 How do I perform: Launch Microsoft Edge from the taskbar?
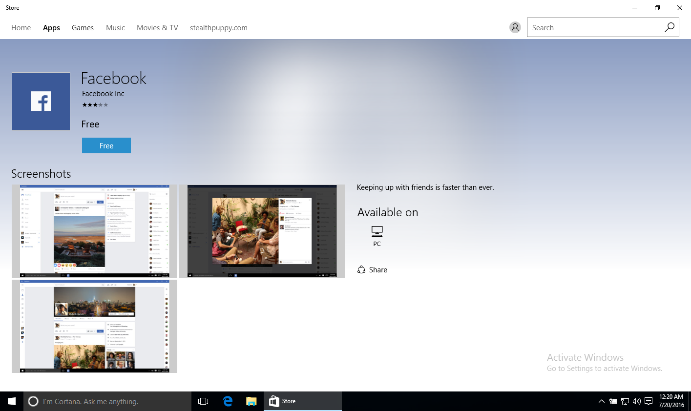228,401
